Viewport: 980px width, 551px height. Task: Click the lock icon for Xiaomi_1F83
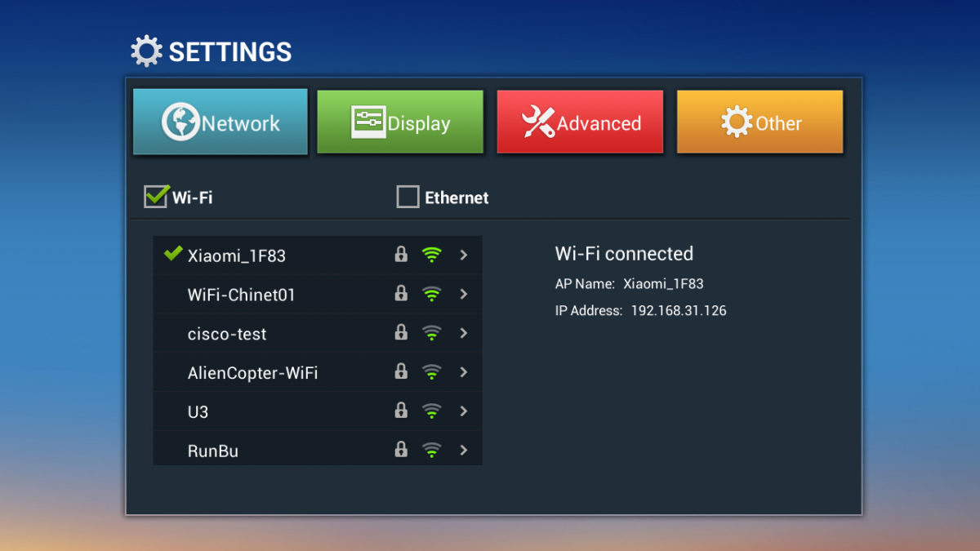(401, 255)
